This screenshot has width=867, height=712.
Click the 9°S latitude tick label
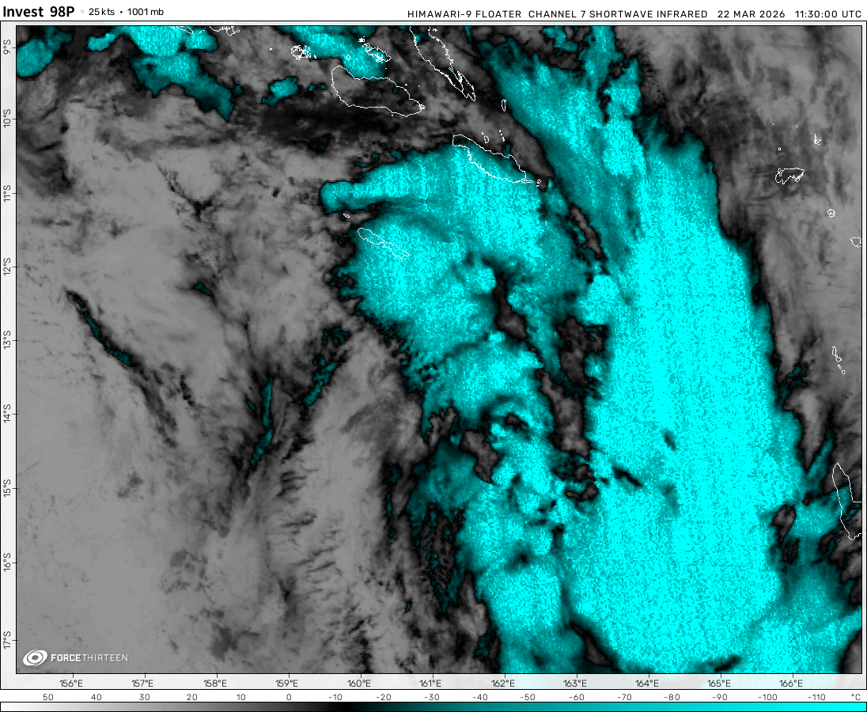pyautogui.click(x=7, y=48)
